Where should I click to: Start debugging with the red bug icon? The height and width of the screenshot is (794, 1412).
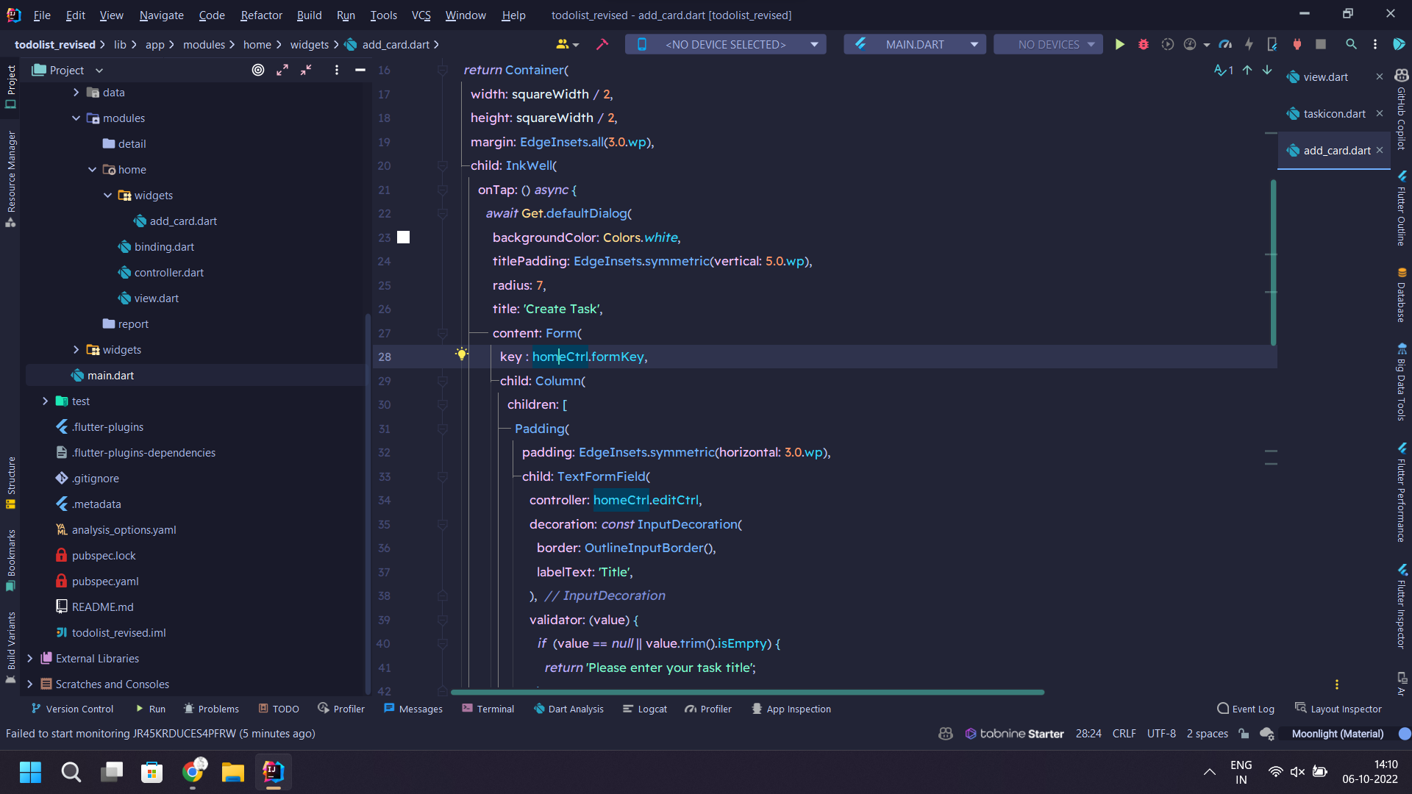pos(1144,45)
